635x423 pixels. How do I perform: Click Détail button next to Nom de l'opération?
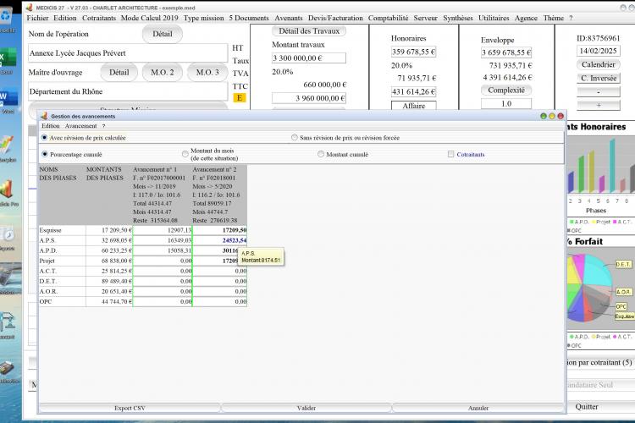pos(163,34)
